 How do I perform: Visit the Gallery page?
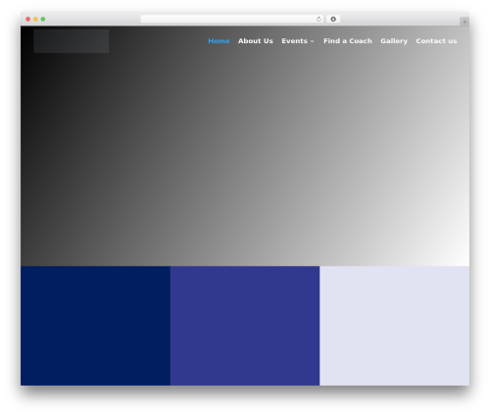tap(394, 41)
